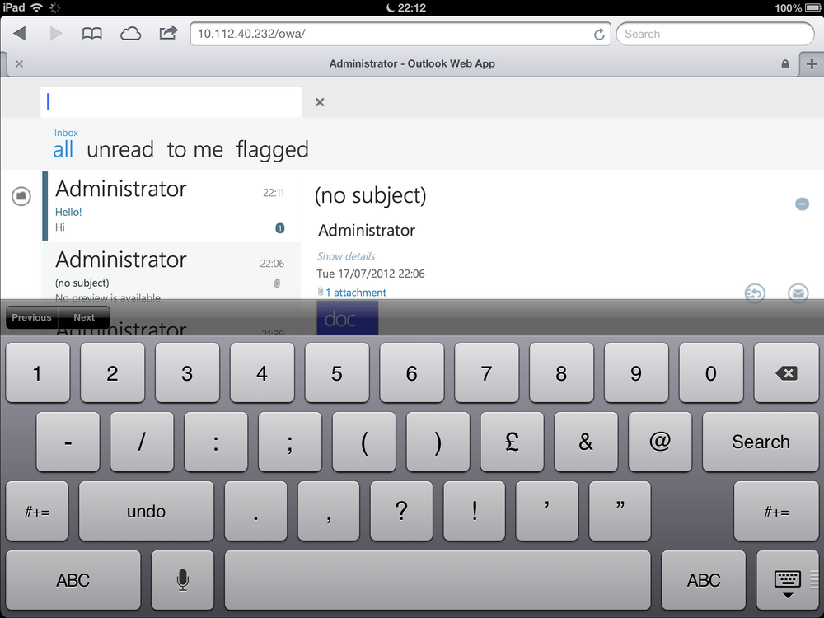
Task: Open a new browser tab with plus
Action: (x=812, y=64)
